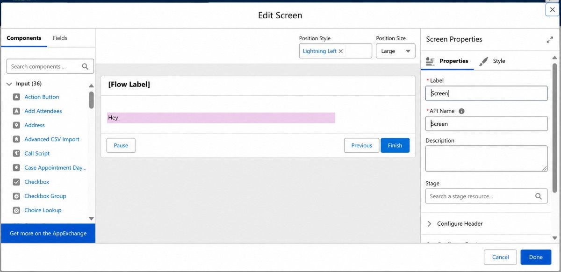Click the Previous button
The width and height of the screenshot is (561, 272).
click(x=361, y=145)
